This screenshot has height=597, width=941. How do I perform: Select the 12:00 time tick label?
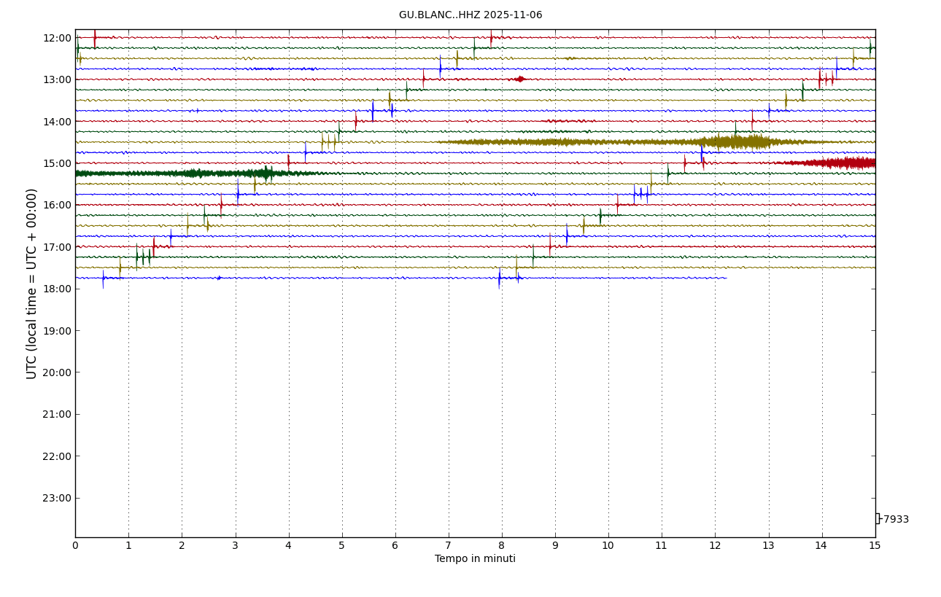coord(57,38)
